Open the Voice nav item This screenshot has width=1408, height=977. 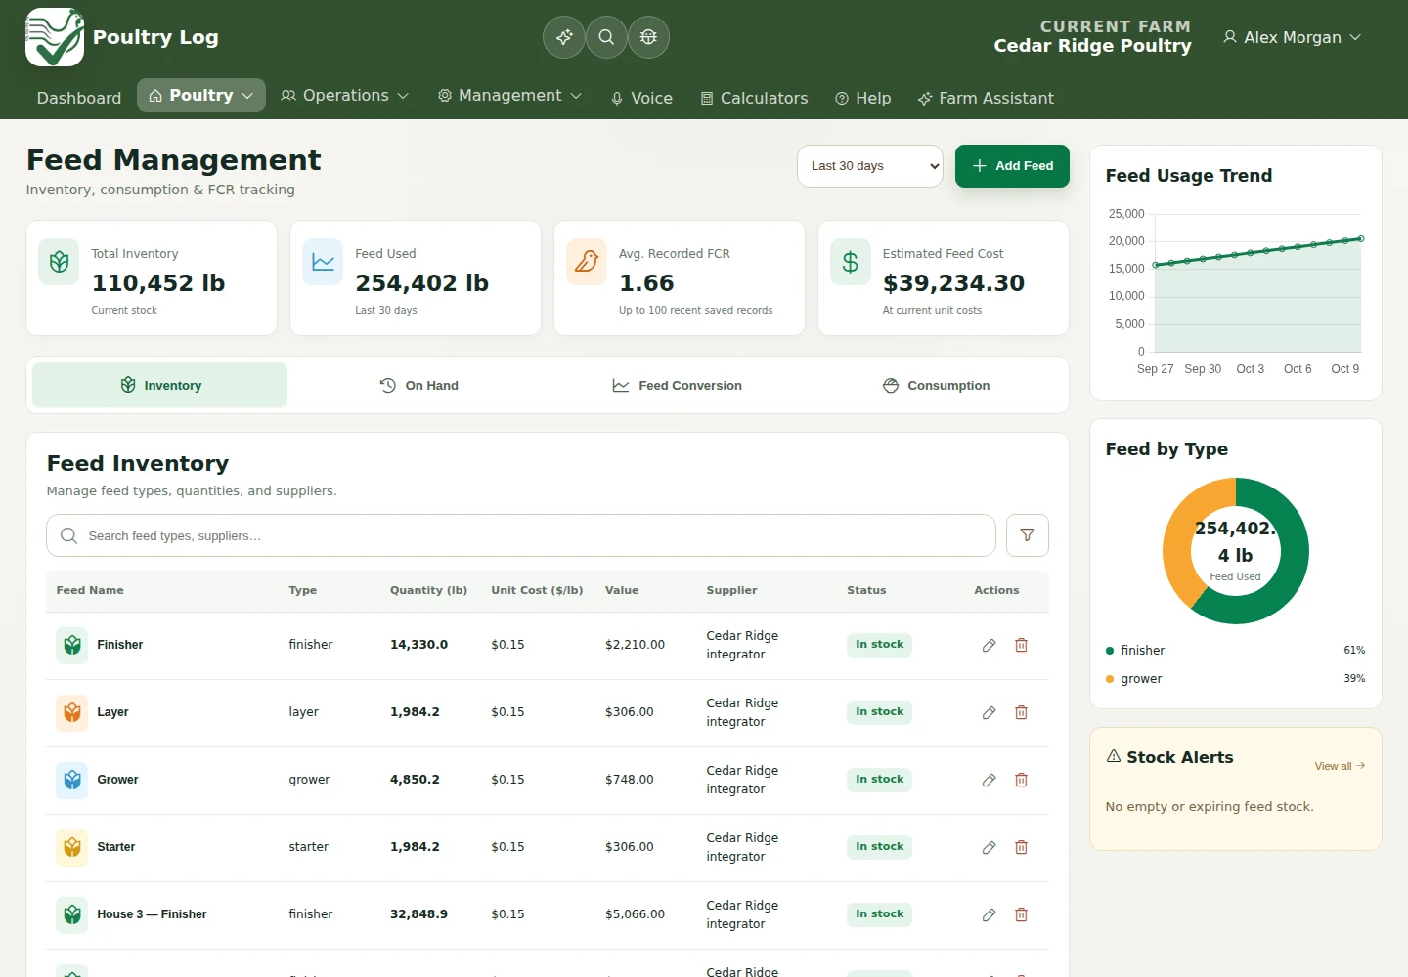point(641,98)
